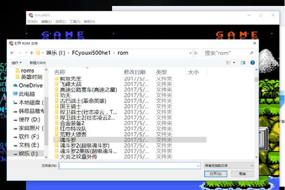The width and height of the screenshot is (285, 190).
Task: Open 选项(C) menu in VirtuaNES window
Action: tap(61, 22)
